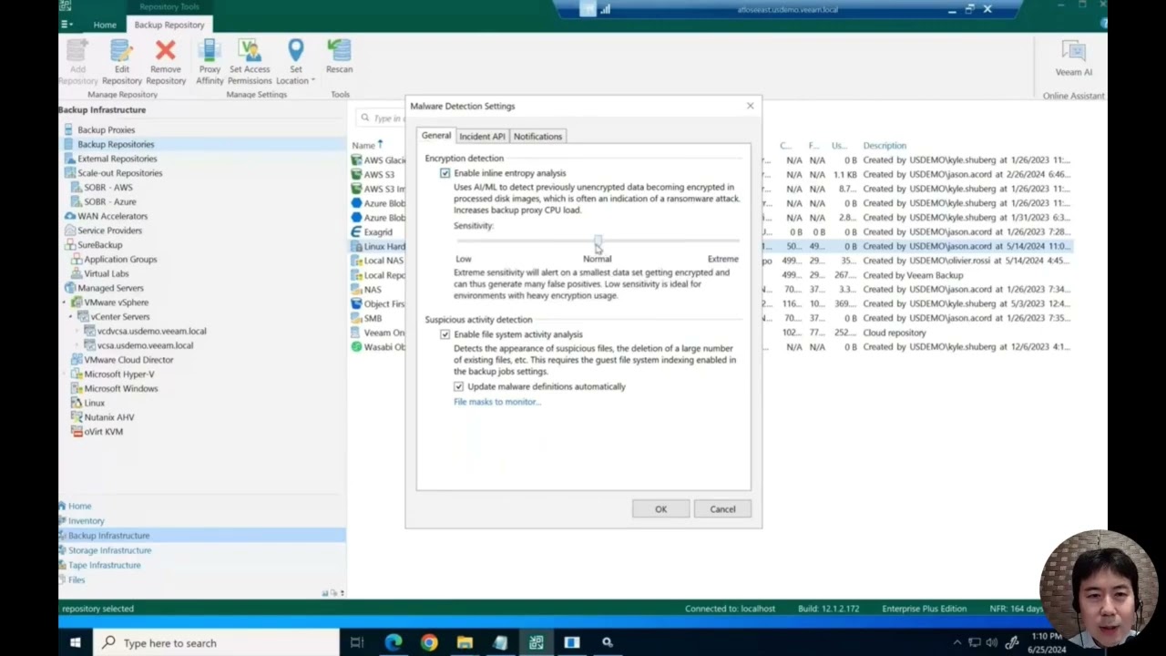Collapse the VMware vSphere tree node
The height and width of the screenshot is (656, 1166).
click(x=65, y=302)
